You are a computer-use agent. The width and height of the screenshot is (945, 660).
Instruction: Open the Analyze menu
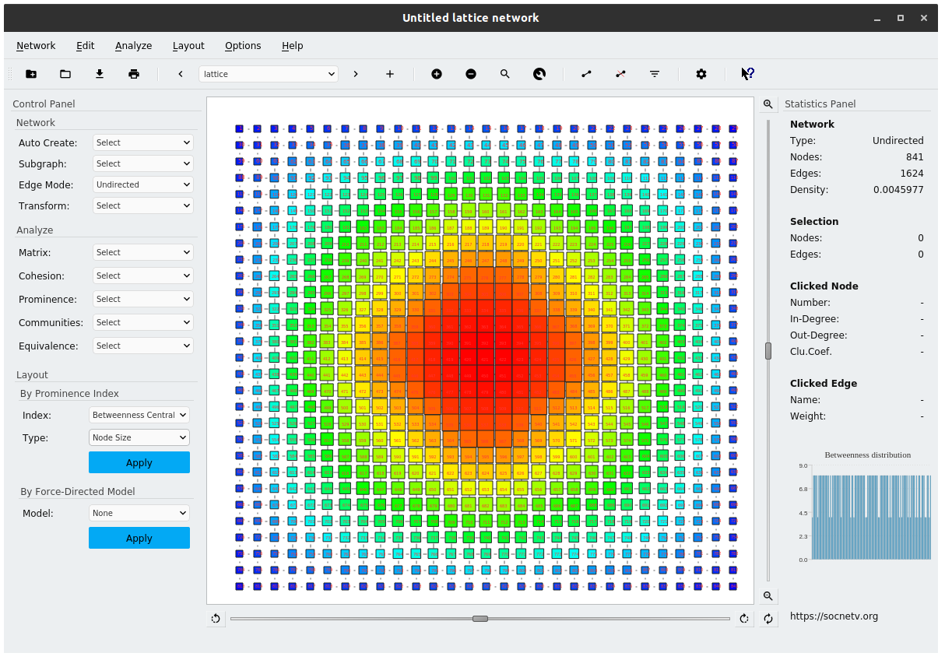point(133,45)
